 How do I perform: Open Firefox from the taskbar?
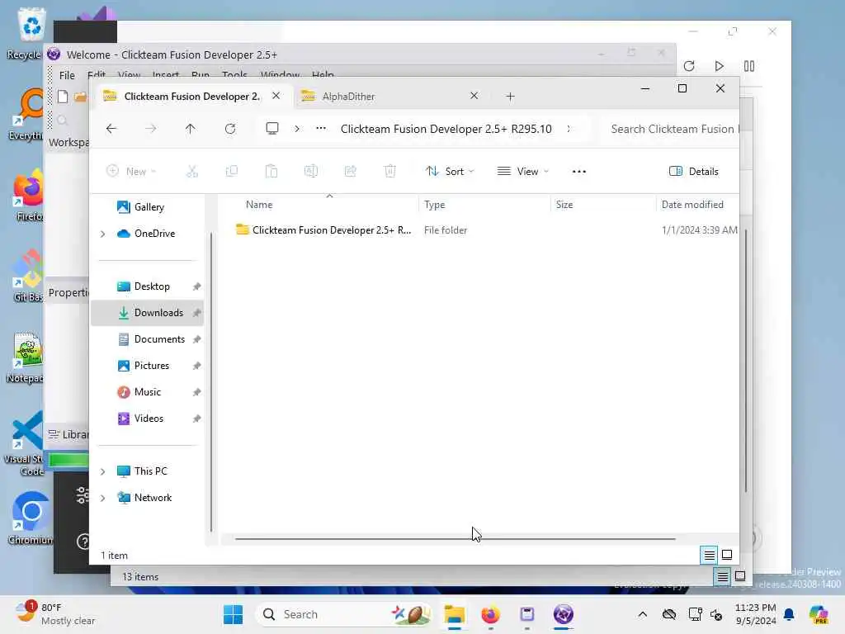490,614
